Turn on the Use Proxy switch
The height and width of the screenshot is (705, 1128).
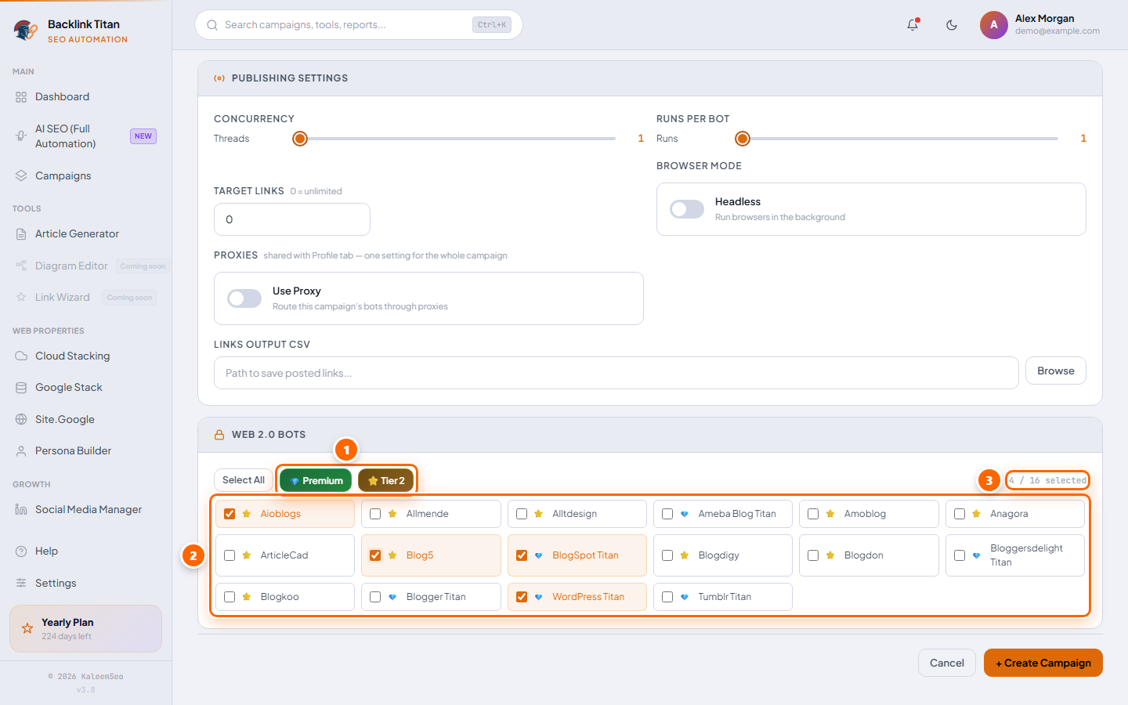click(244, 298)
